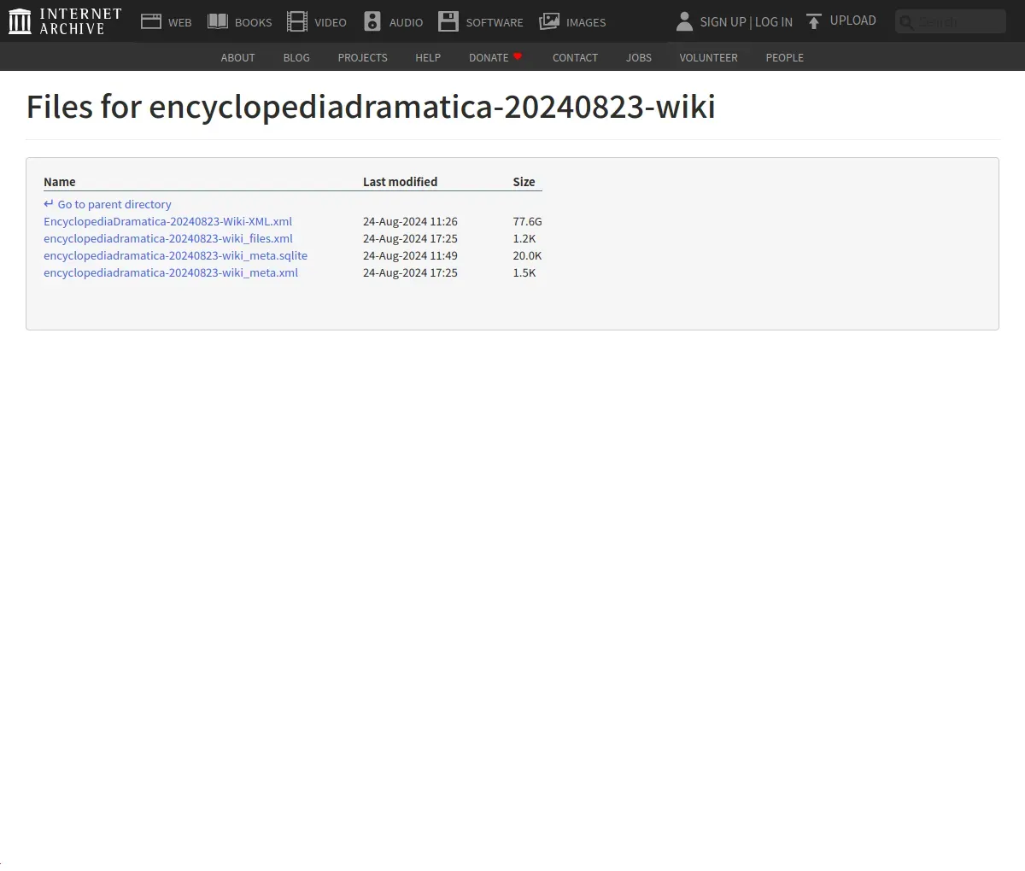Open encyclopediadramatica-20240823-wiki_meta.sqlite
This screenshot has width=1025, height=871.
[175, 256]
